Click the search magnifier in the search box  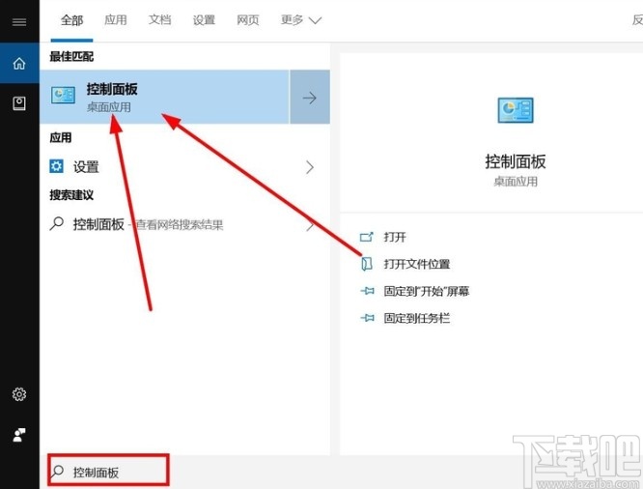(58, 471)
